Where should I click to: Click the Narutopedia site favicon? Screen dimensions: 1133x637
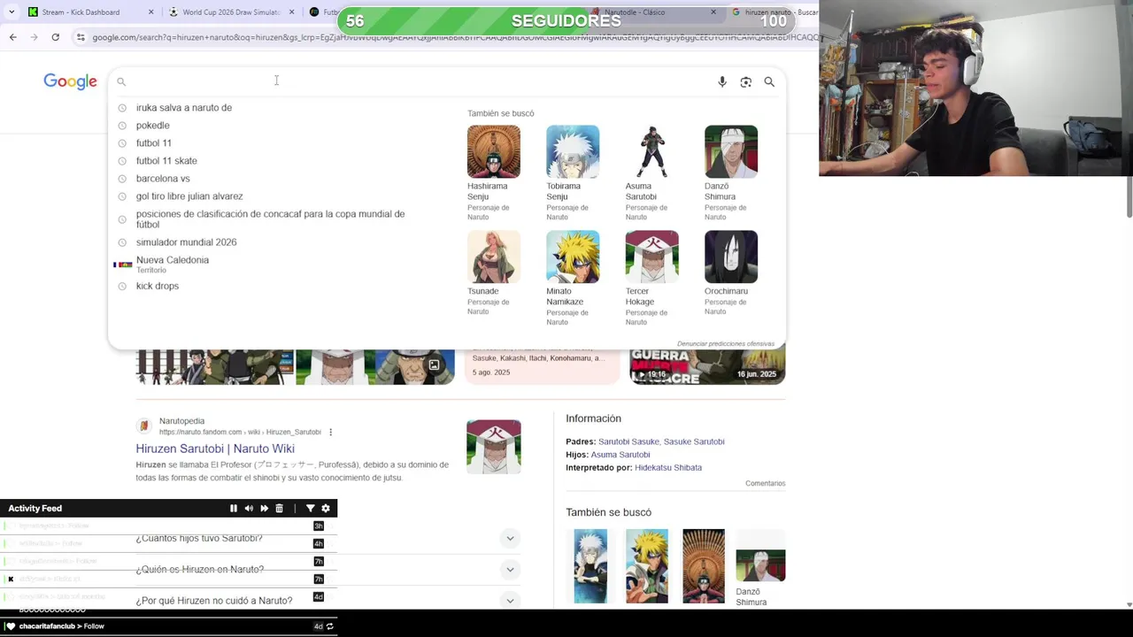(143, 426)
